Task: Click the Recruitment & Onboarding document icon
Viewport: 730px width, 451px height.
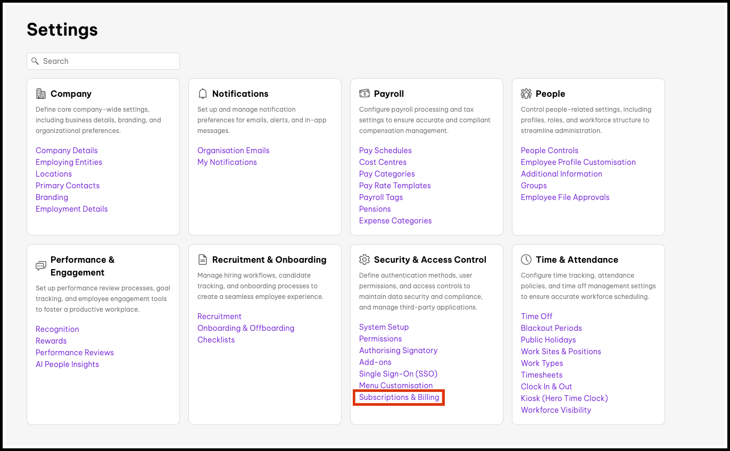Action: click(x=203, y=260)
